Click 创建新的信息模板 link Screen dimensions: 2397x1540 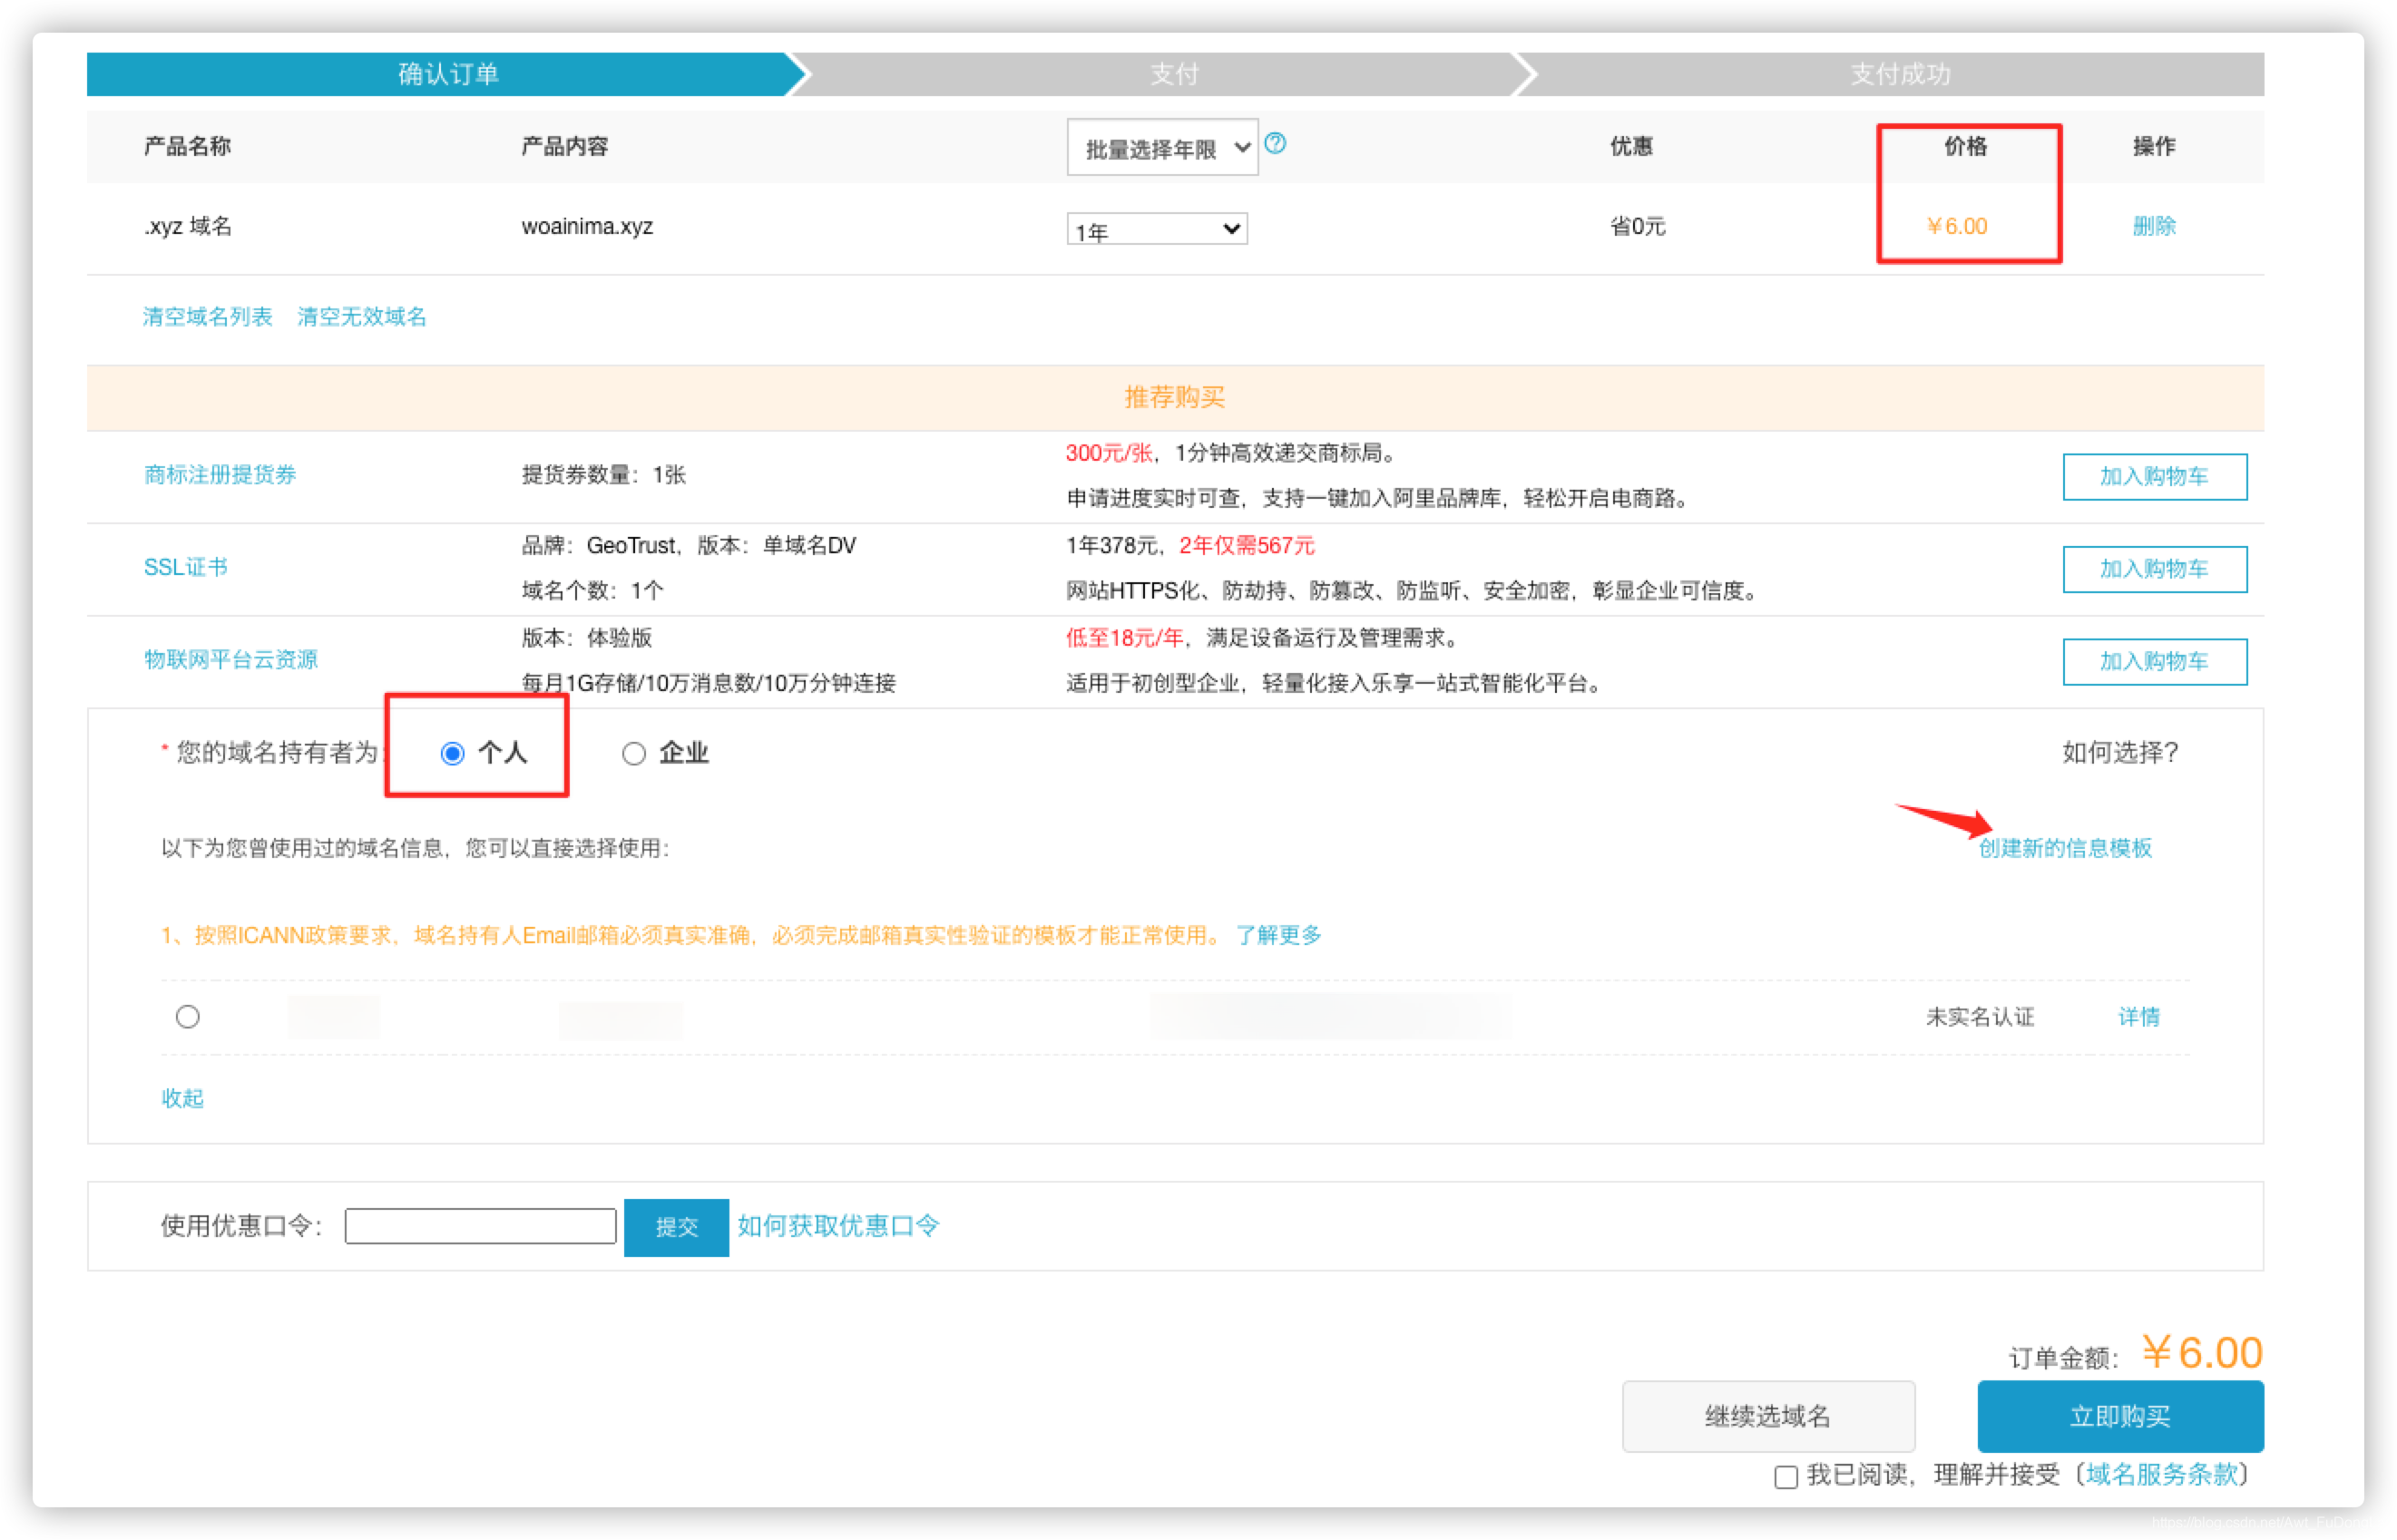2064,849
